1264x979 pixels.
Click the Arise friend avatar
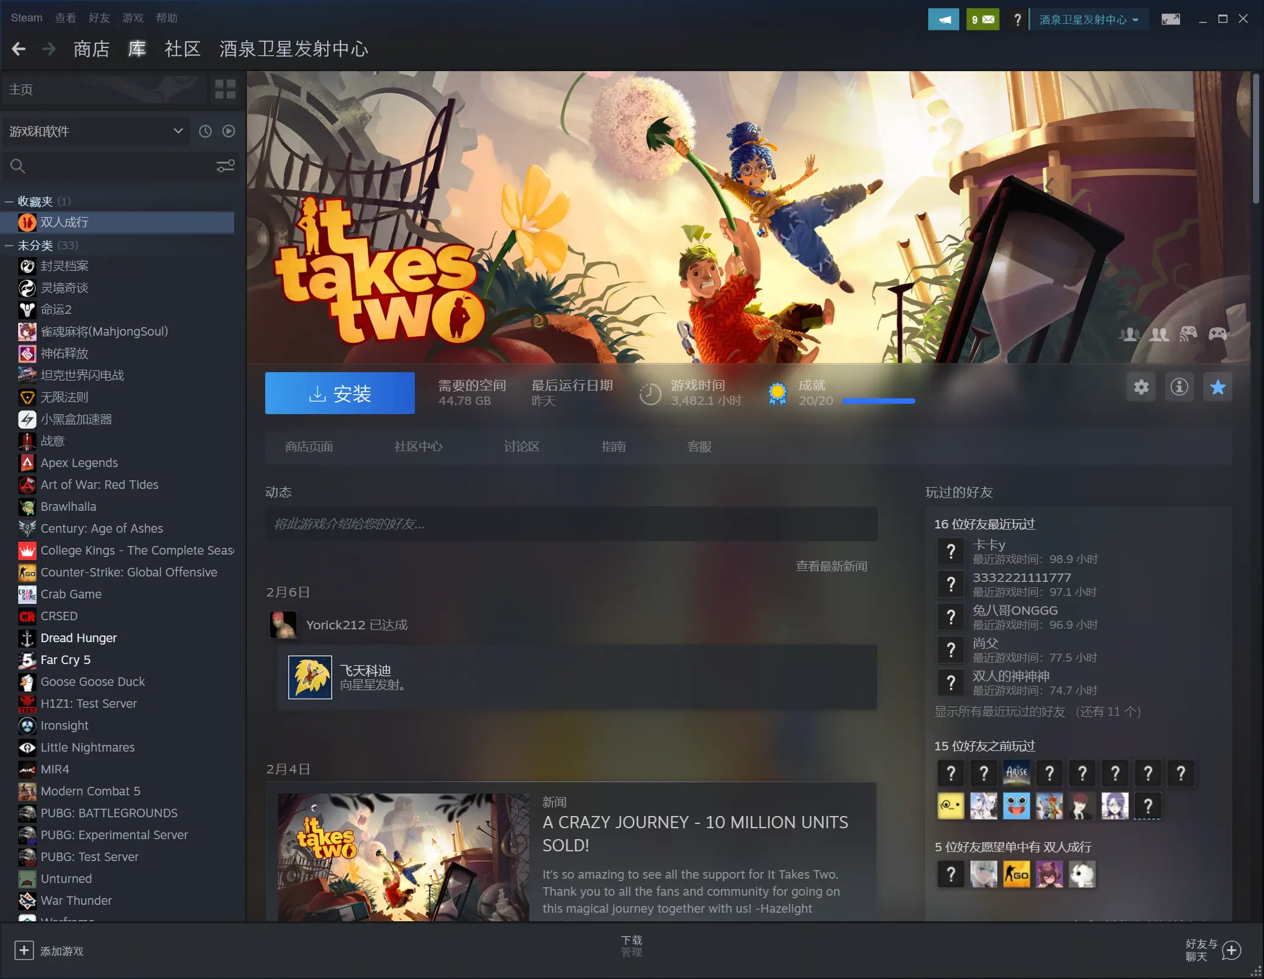click(x=1016, y=773)
